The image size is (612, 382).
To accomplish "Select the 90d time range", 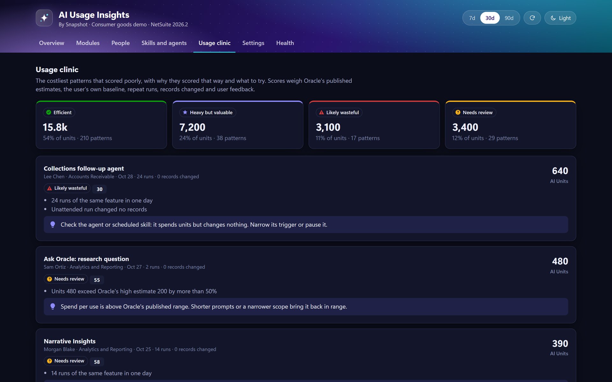I will (x=509, y=18).
